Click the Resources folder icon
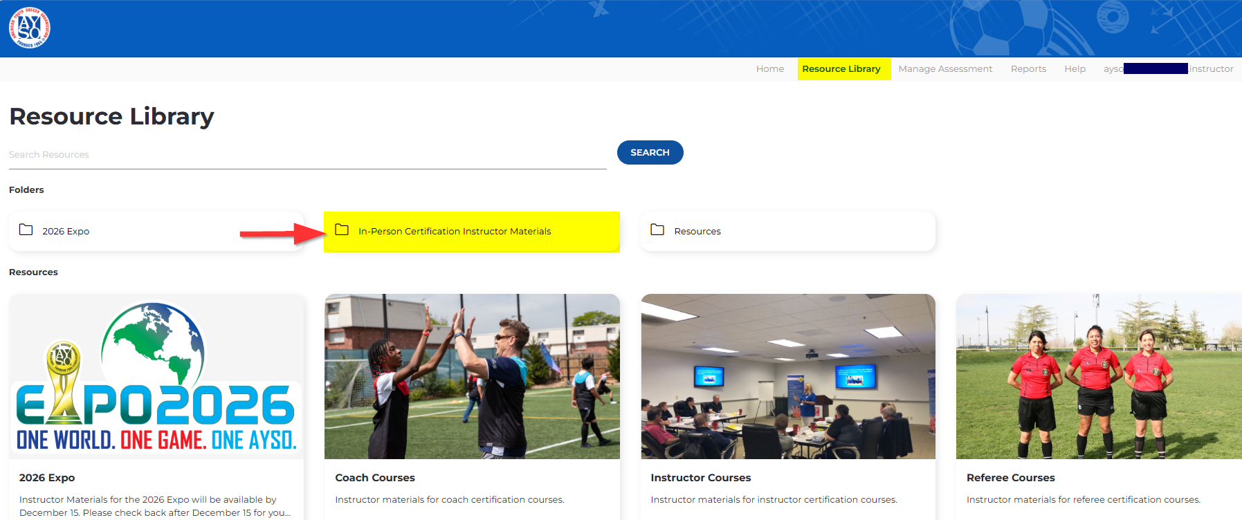Screen dimensions: 1242x520 tap(657, 230)
